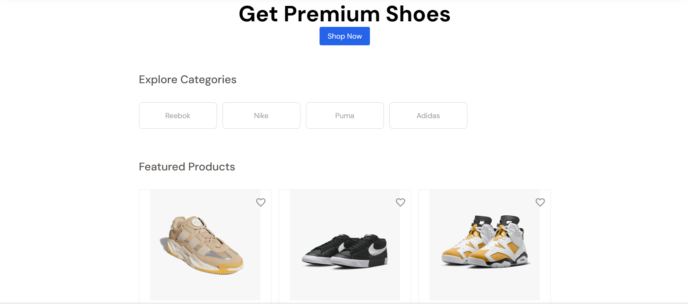Viewport: 688px width, 304px height.
Task: Open the beige chunky sneaker product image
Action: [205, 245]
